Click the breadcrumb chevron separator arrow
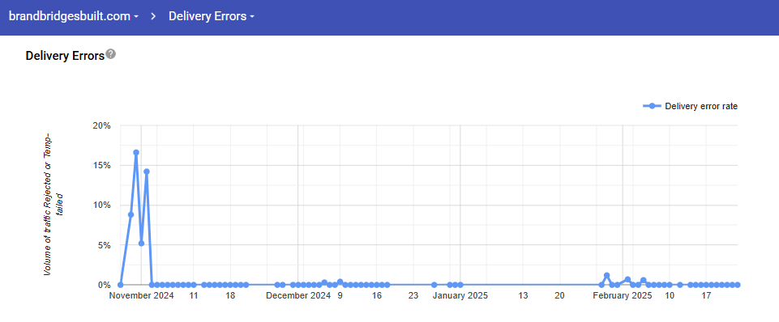Viewport: 779px width, 322px height. click(153, 16)
